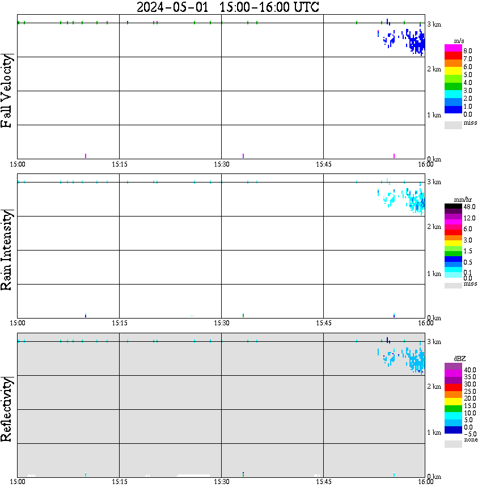The height and width of the screenshot is (492, 482).
Task: Click the title '2024-05-01 15:00-16:00 UTC'
Action: 227,7
